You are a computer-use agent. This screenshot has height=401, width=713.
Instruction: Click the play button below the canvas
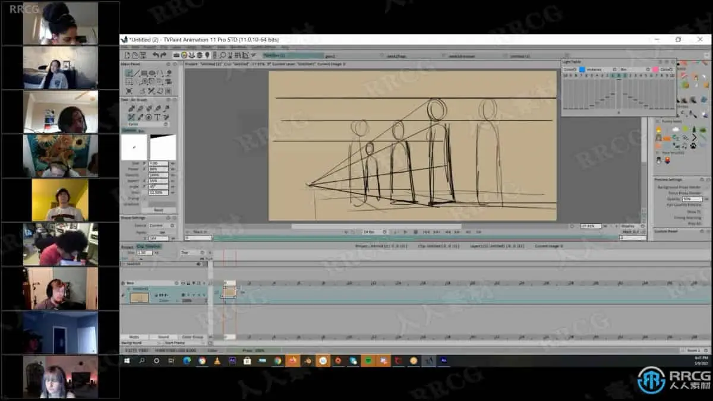coord(406,232)
